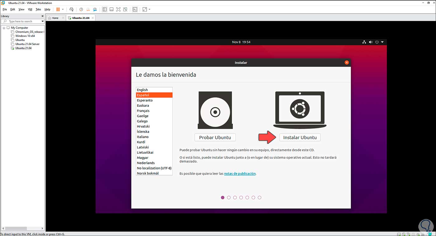Click the CD/DVD device status icon
The height and width of the screenshot is (236, 436).
(404, 234)
